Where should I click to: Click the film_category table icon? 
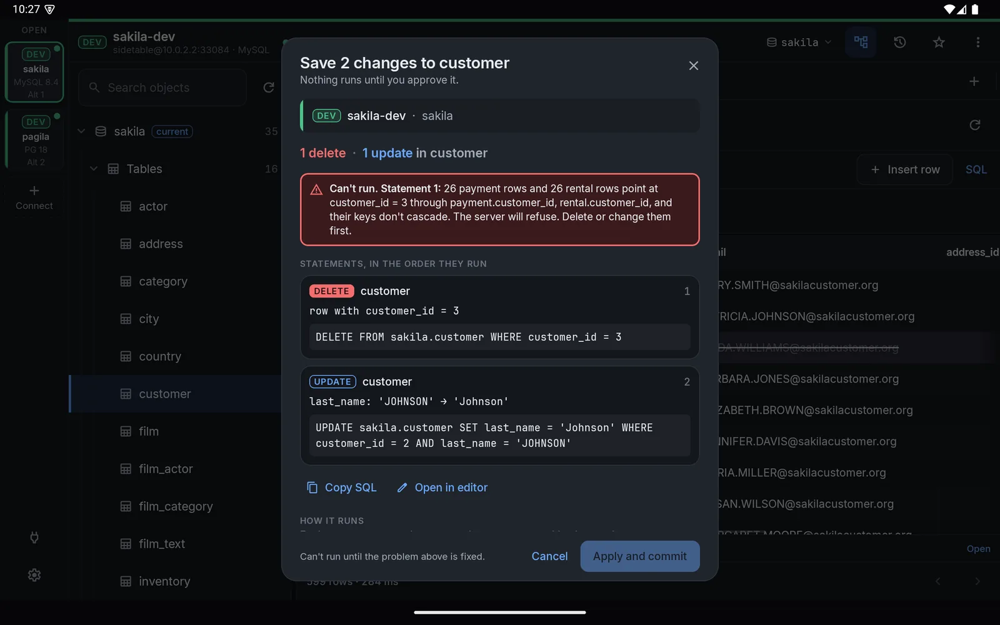pyautogui.click(x=126, y=506)
